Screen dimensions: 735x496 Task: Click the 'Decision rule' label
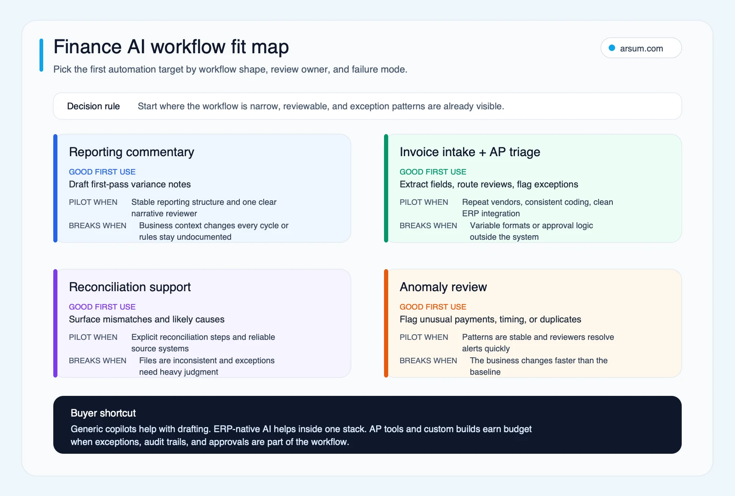pyautogui.click(x=93, y=106)
